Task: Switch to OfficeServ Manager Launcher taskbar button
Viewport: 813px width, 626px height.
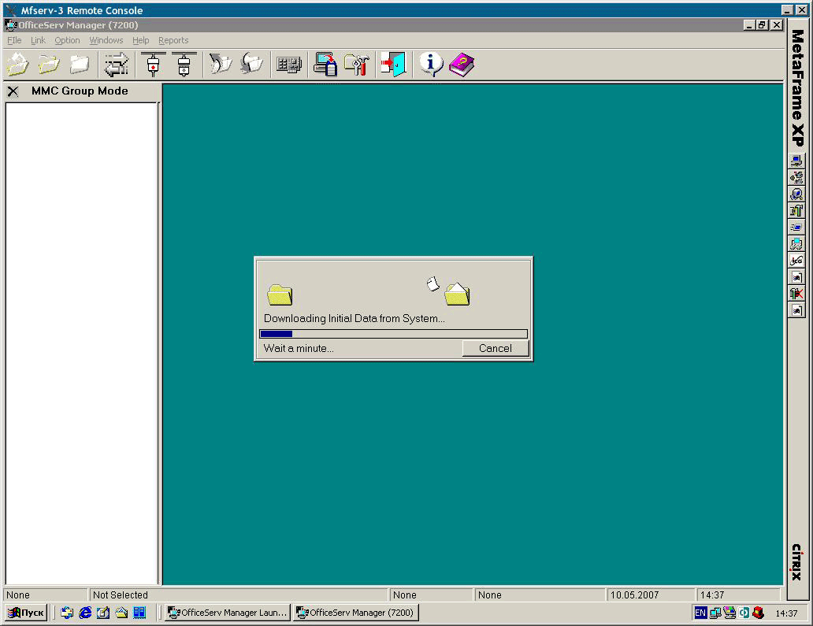Action: [x=227, y=613]
